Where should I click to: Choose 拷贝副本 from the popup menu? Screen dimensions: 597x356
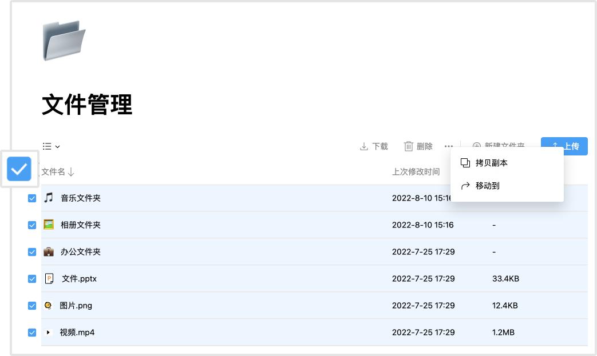pos(491,163)
